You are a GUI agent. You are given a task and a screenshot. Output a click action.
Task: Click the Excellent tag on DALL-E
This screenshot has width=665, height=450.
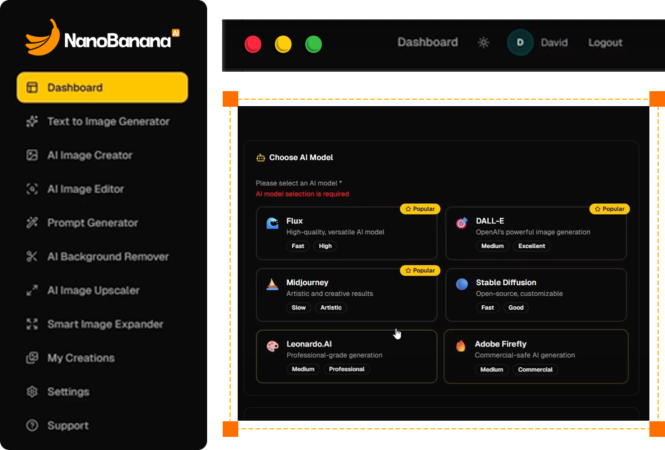pos(532,246)
